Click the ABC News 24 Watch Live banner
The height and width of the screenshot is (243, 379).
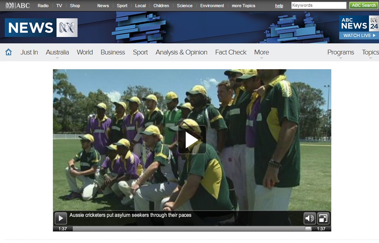(359, 27)
